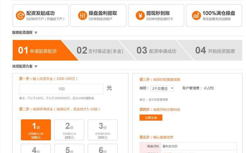Choose 1倍 leverage 100元 option
This screenshot has height=153, width=246.
[x=36, y=130]
